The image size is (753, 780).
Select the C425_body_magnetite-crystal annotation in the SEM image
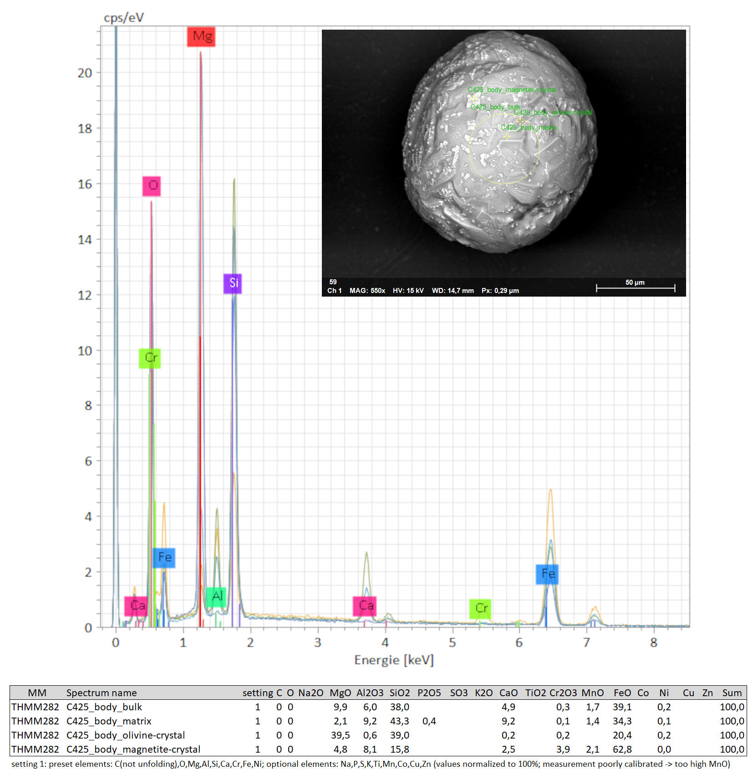512,90
